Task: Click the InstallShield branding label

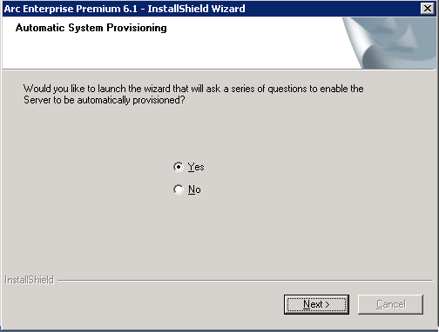Action: 30,280
